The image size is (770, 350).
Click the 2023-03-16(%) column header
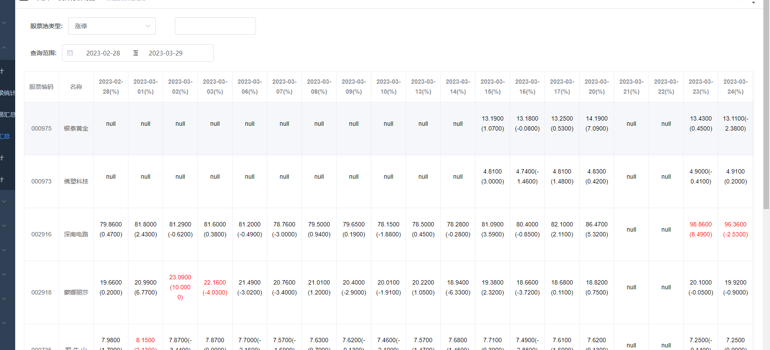[x=527, y=87]
